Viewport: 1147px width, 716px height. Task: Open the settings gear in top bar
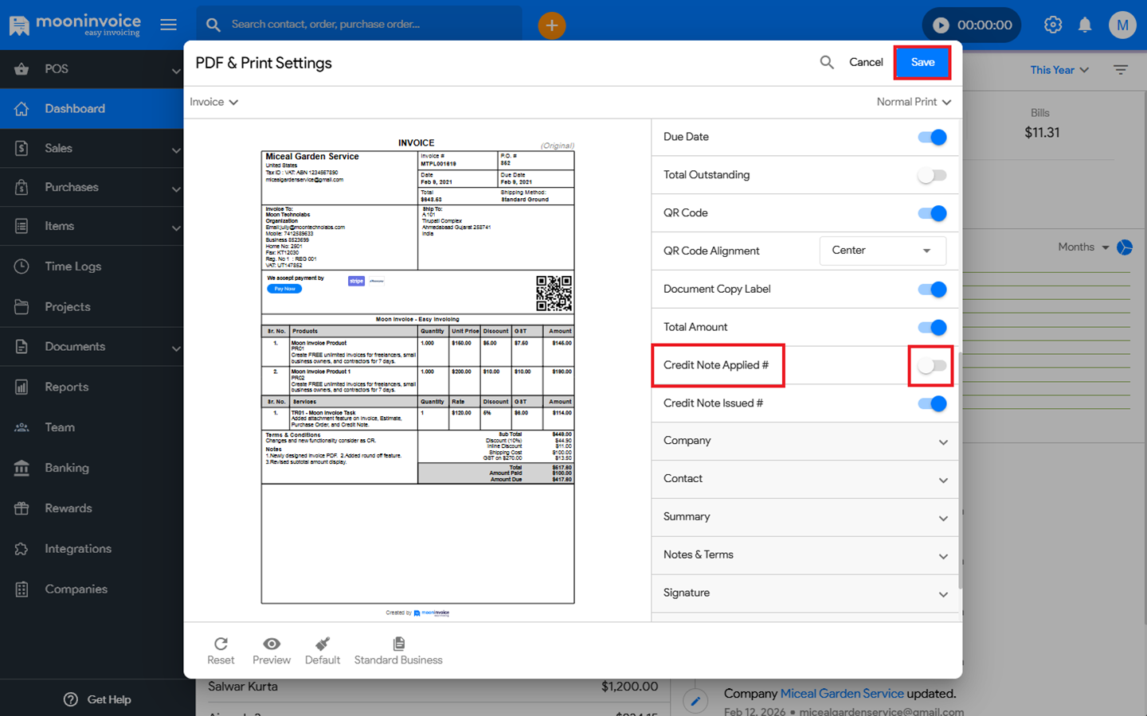[x=1053, y=25]
